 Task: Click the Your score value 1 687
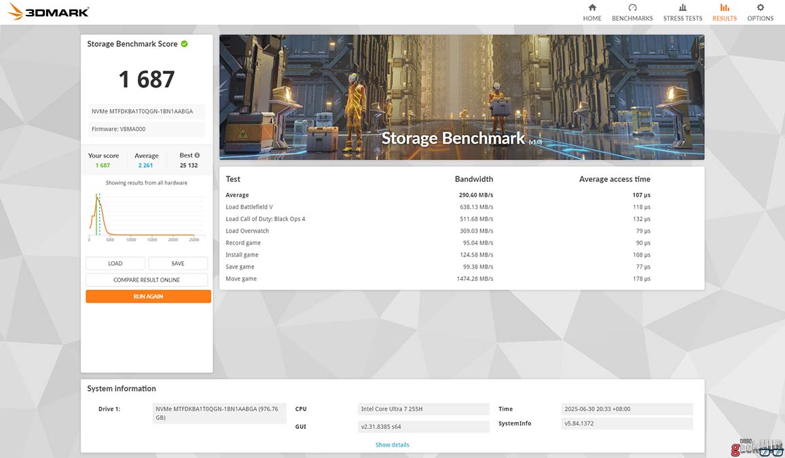point(103,166)
